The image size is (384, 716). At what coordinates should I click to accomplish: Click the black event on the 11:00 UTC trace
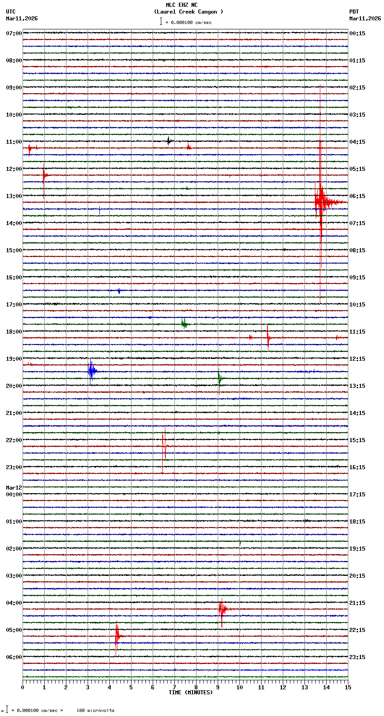[x=169, y=141]
